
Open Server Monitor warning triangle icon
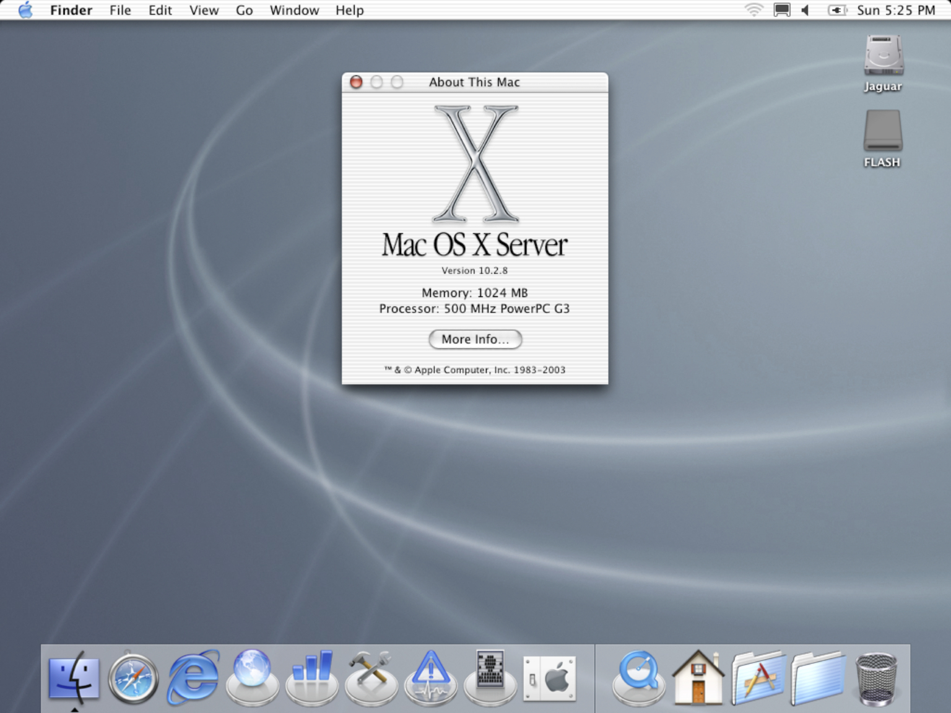(x=431, y=677)
